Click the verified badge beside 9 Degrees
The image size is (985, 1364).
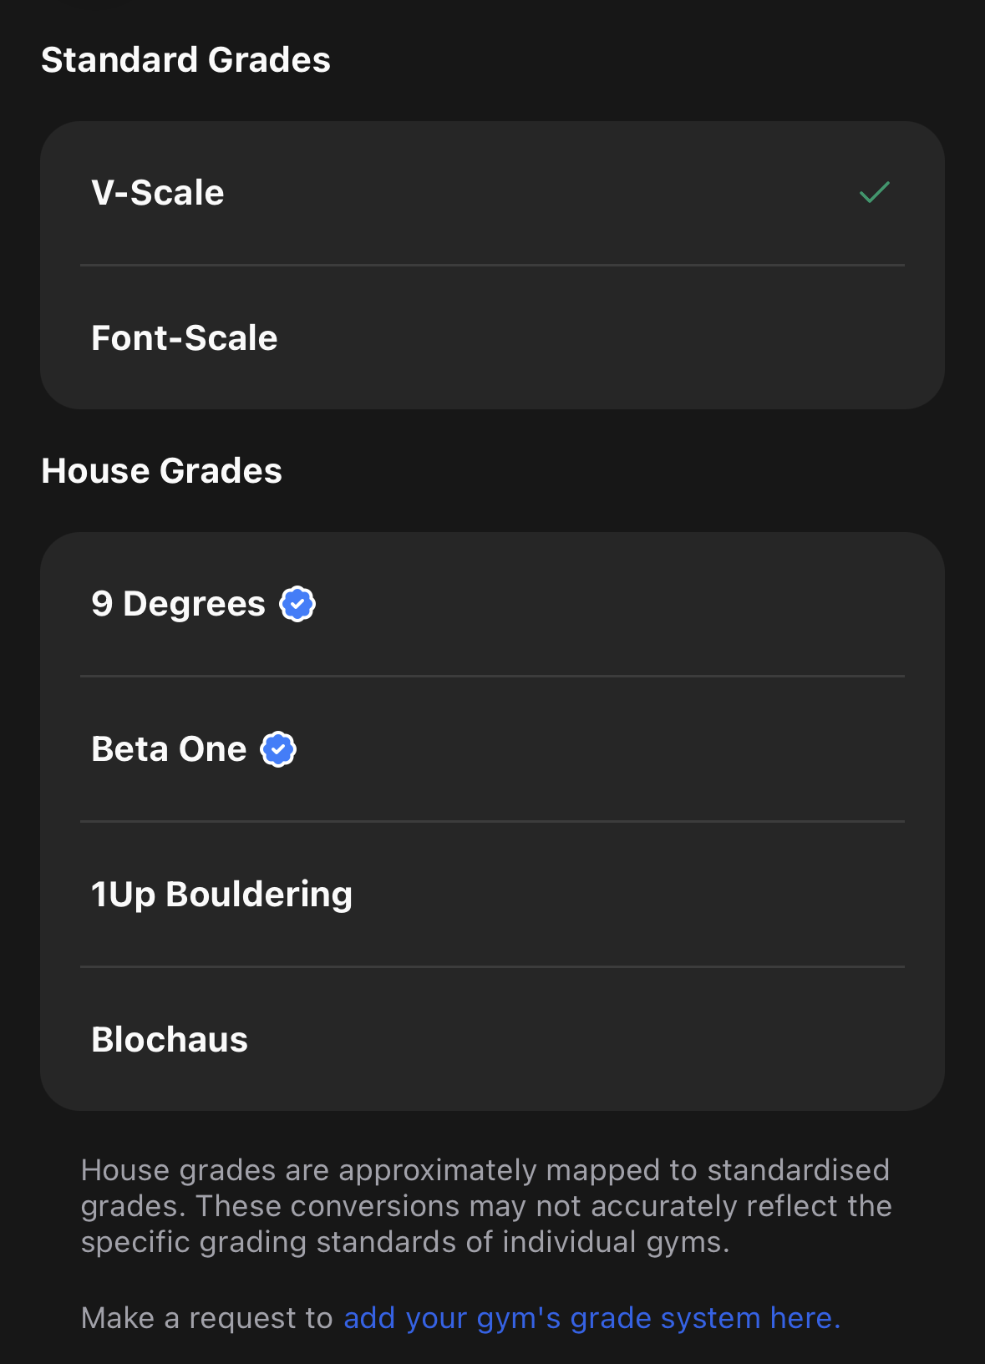coord(297,604)
